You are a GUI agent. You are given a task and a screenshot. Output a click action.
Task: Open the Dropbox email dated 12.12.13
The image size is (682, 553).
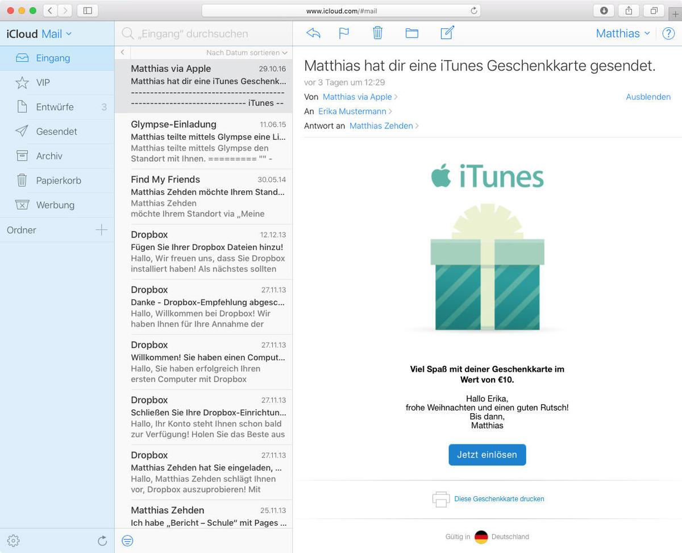tap(203, 251)
